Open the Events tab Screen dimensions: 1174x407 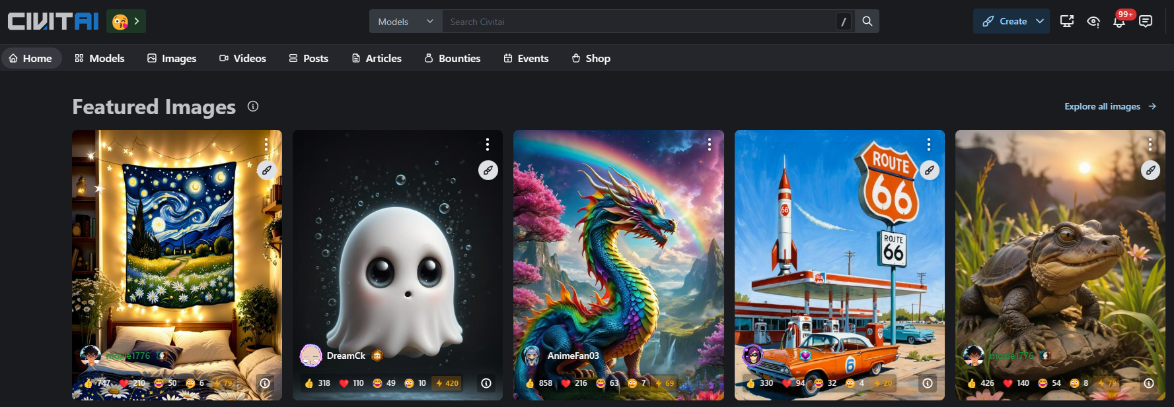pyautogui.click(x=526, y=58)
